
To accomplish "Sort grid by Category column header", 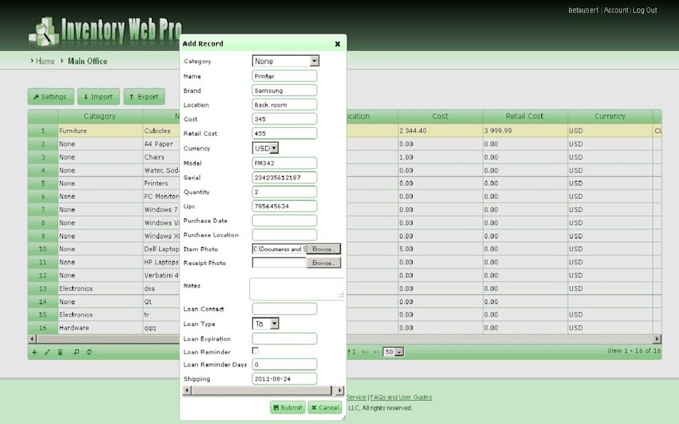I will click(99, 116).
